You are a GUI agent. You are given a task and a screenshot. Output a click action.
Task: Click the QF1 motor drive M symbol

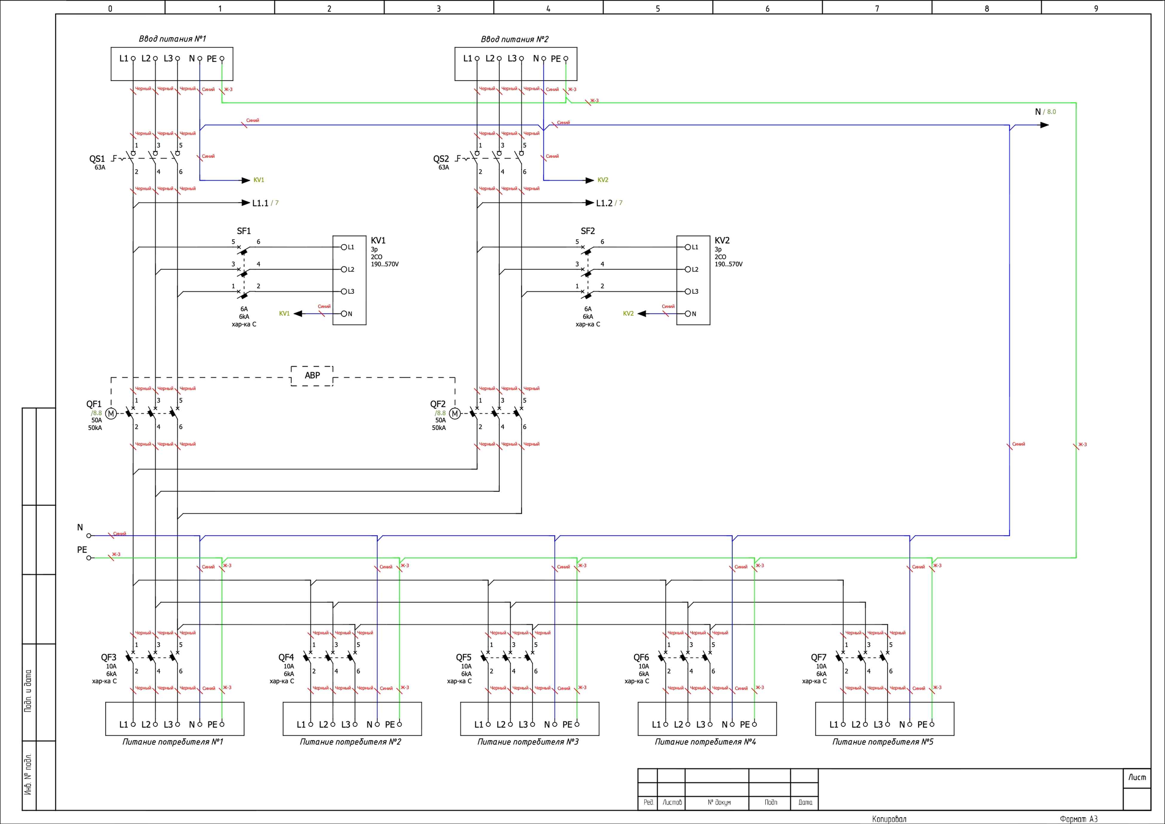(x=111, y=414)
